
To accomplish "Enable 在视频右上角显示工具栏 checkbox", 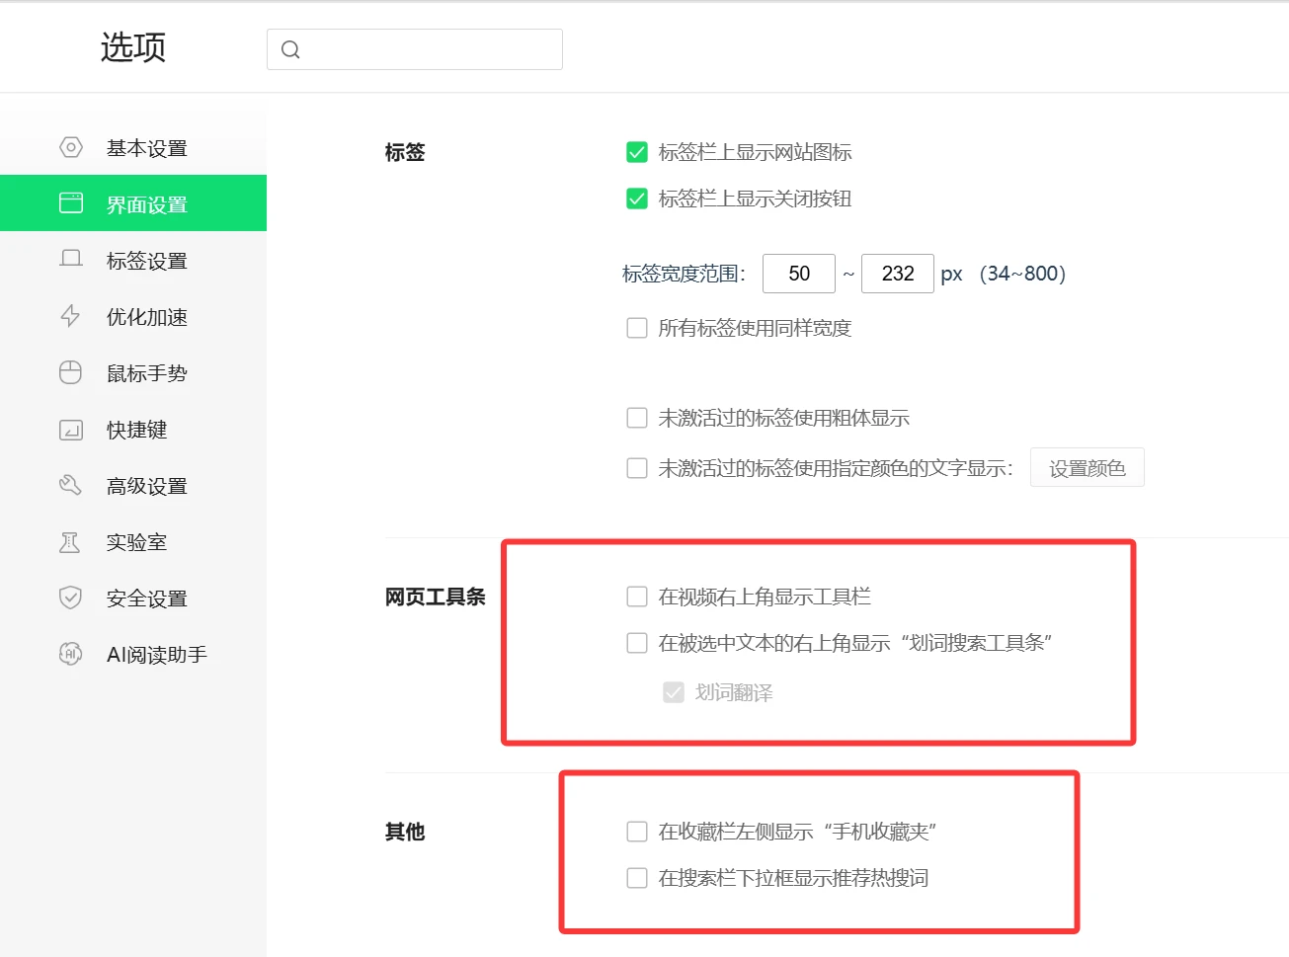I will point(637,597).
